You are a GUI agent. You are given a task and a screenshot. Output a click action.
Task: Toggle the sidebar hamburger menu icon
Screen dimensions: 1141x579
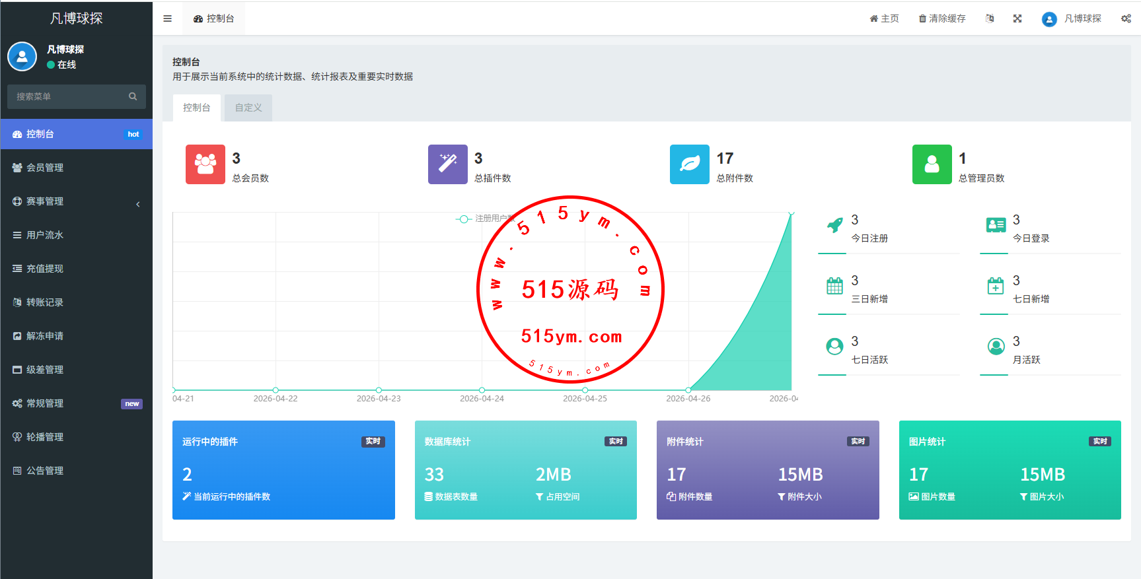coord(167,18)
